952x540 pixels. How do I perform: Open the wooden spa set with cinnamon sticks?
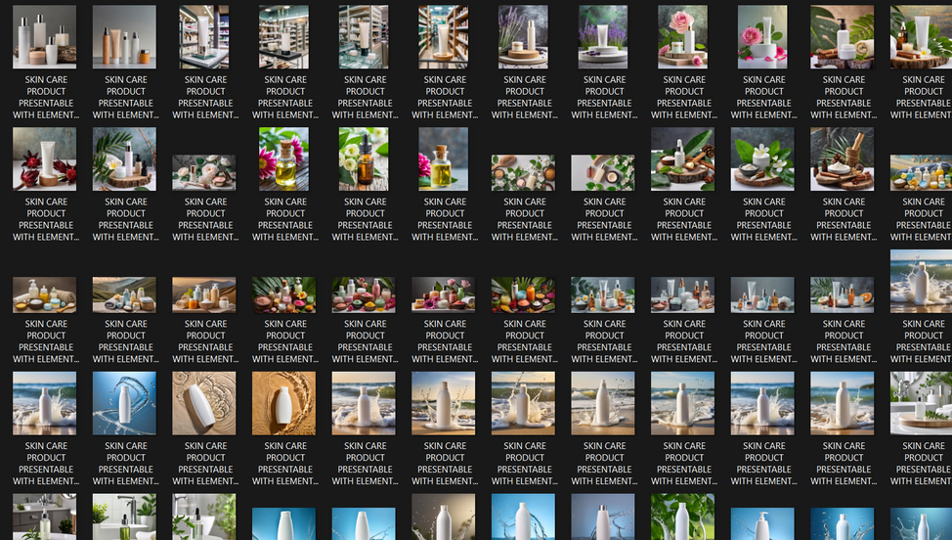(843, 158)
